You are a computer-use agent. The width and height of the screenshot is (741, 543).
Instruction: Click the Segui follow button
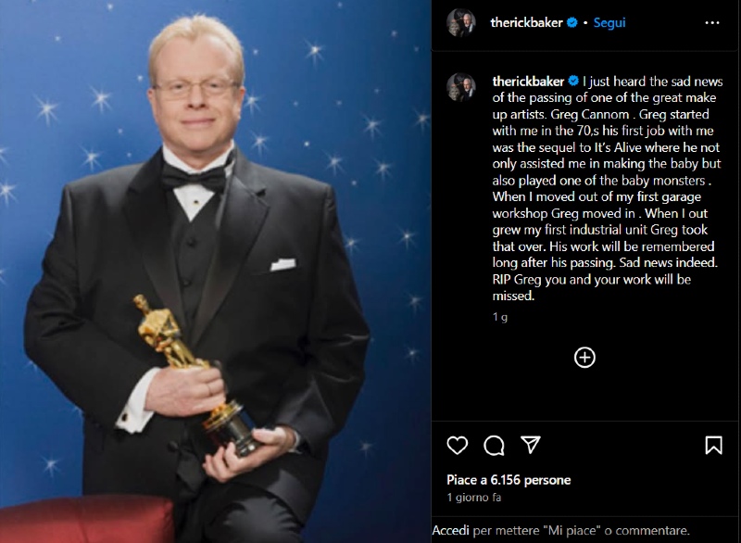609,22
